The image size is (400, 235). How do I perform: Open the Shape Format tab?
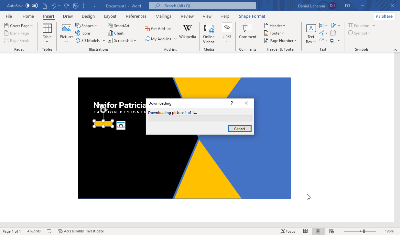[x=252, y=16]
